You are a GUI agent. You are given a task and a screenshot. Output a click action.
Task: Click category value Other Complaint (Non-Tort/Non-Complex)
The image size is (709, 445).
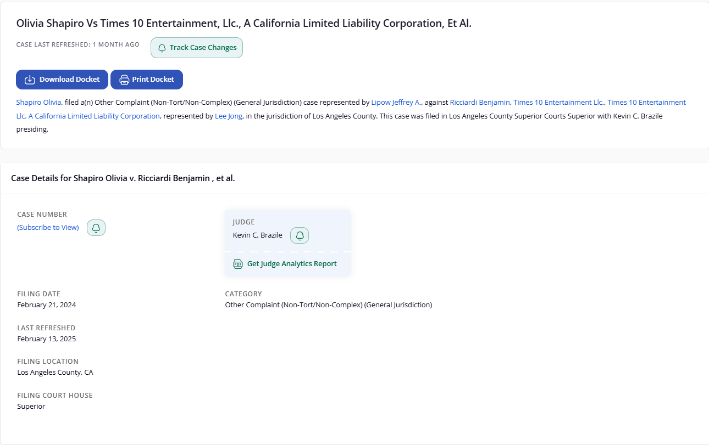click(x=329, y=305)
